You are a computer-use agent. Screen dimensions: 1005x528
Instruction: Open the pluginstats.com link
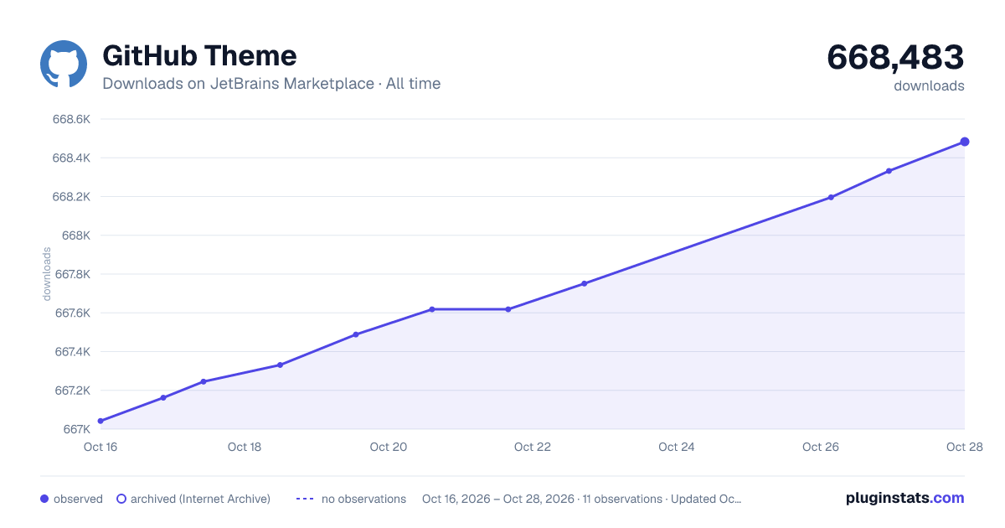pos(905,498)
